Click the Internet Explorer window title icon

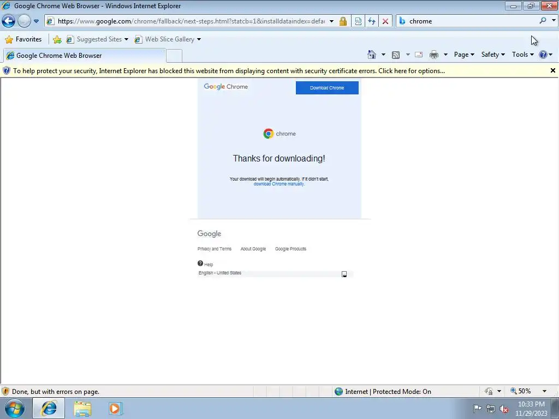click(6, 5)
